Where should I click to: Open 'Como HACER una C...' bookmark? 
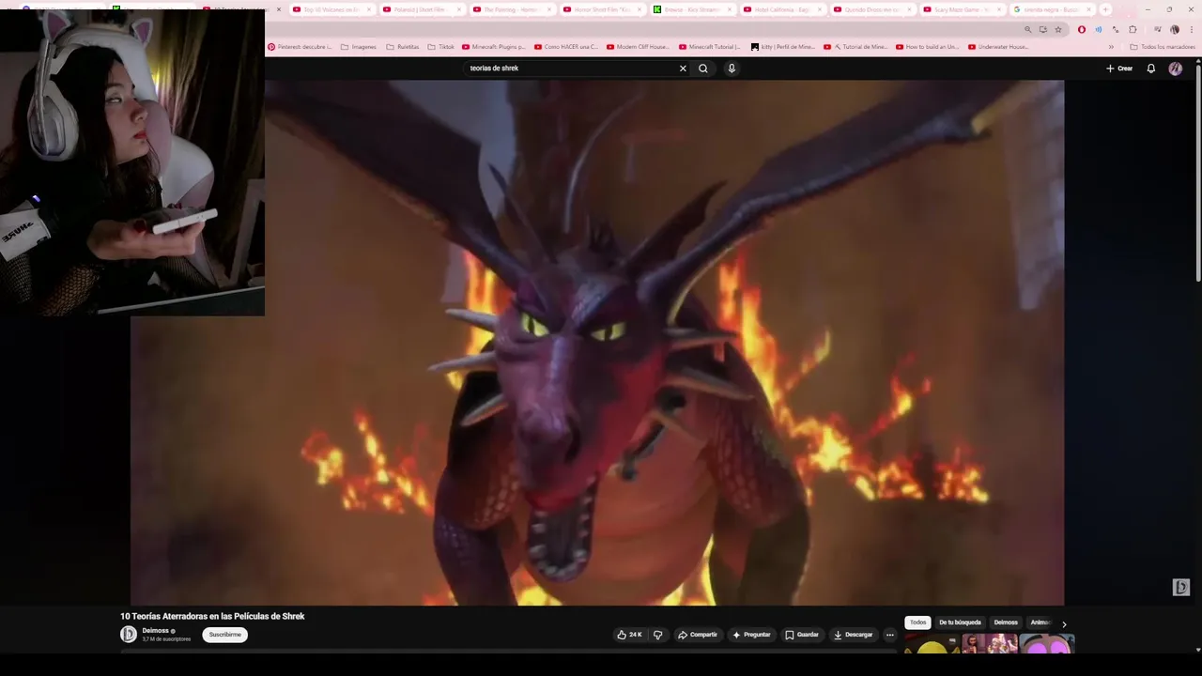566,47
